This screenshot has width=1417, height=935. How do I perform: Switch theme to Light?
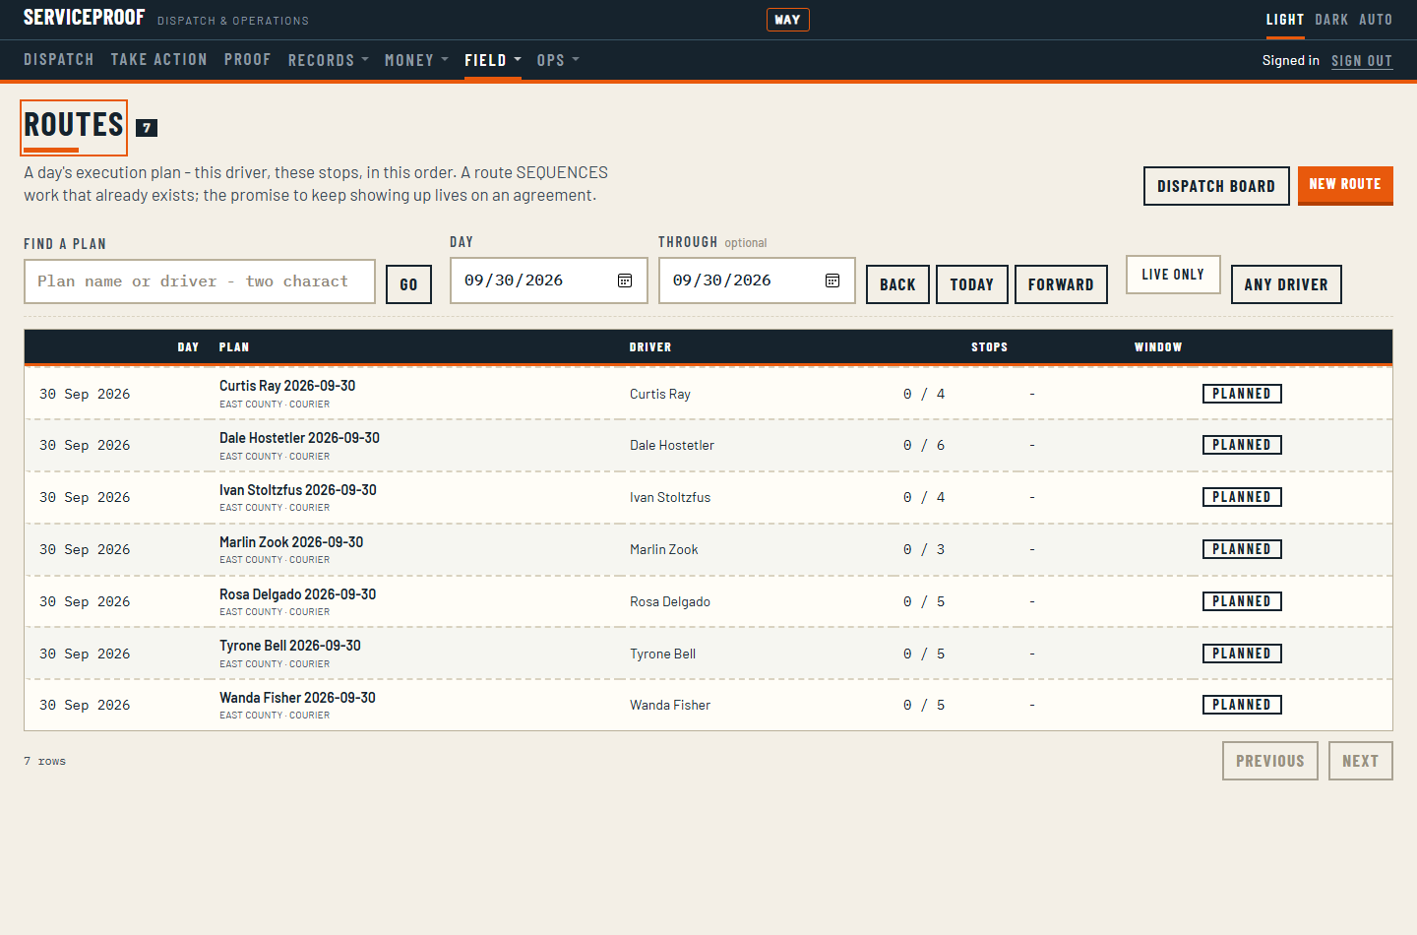coord(1285,20)
